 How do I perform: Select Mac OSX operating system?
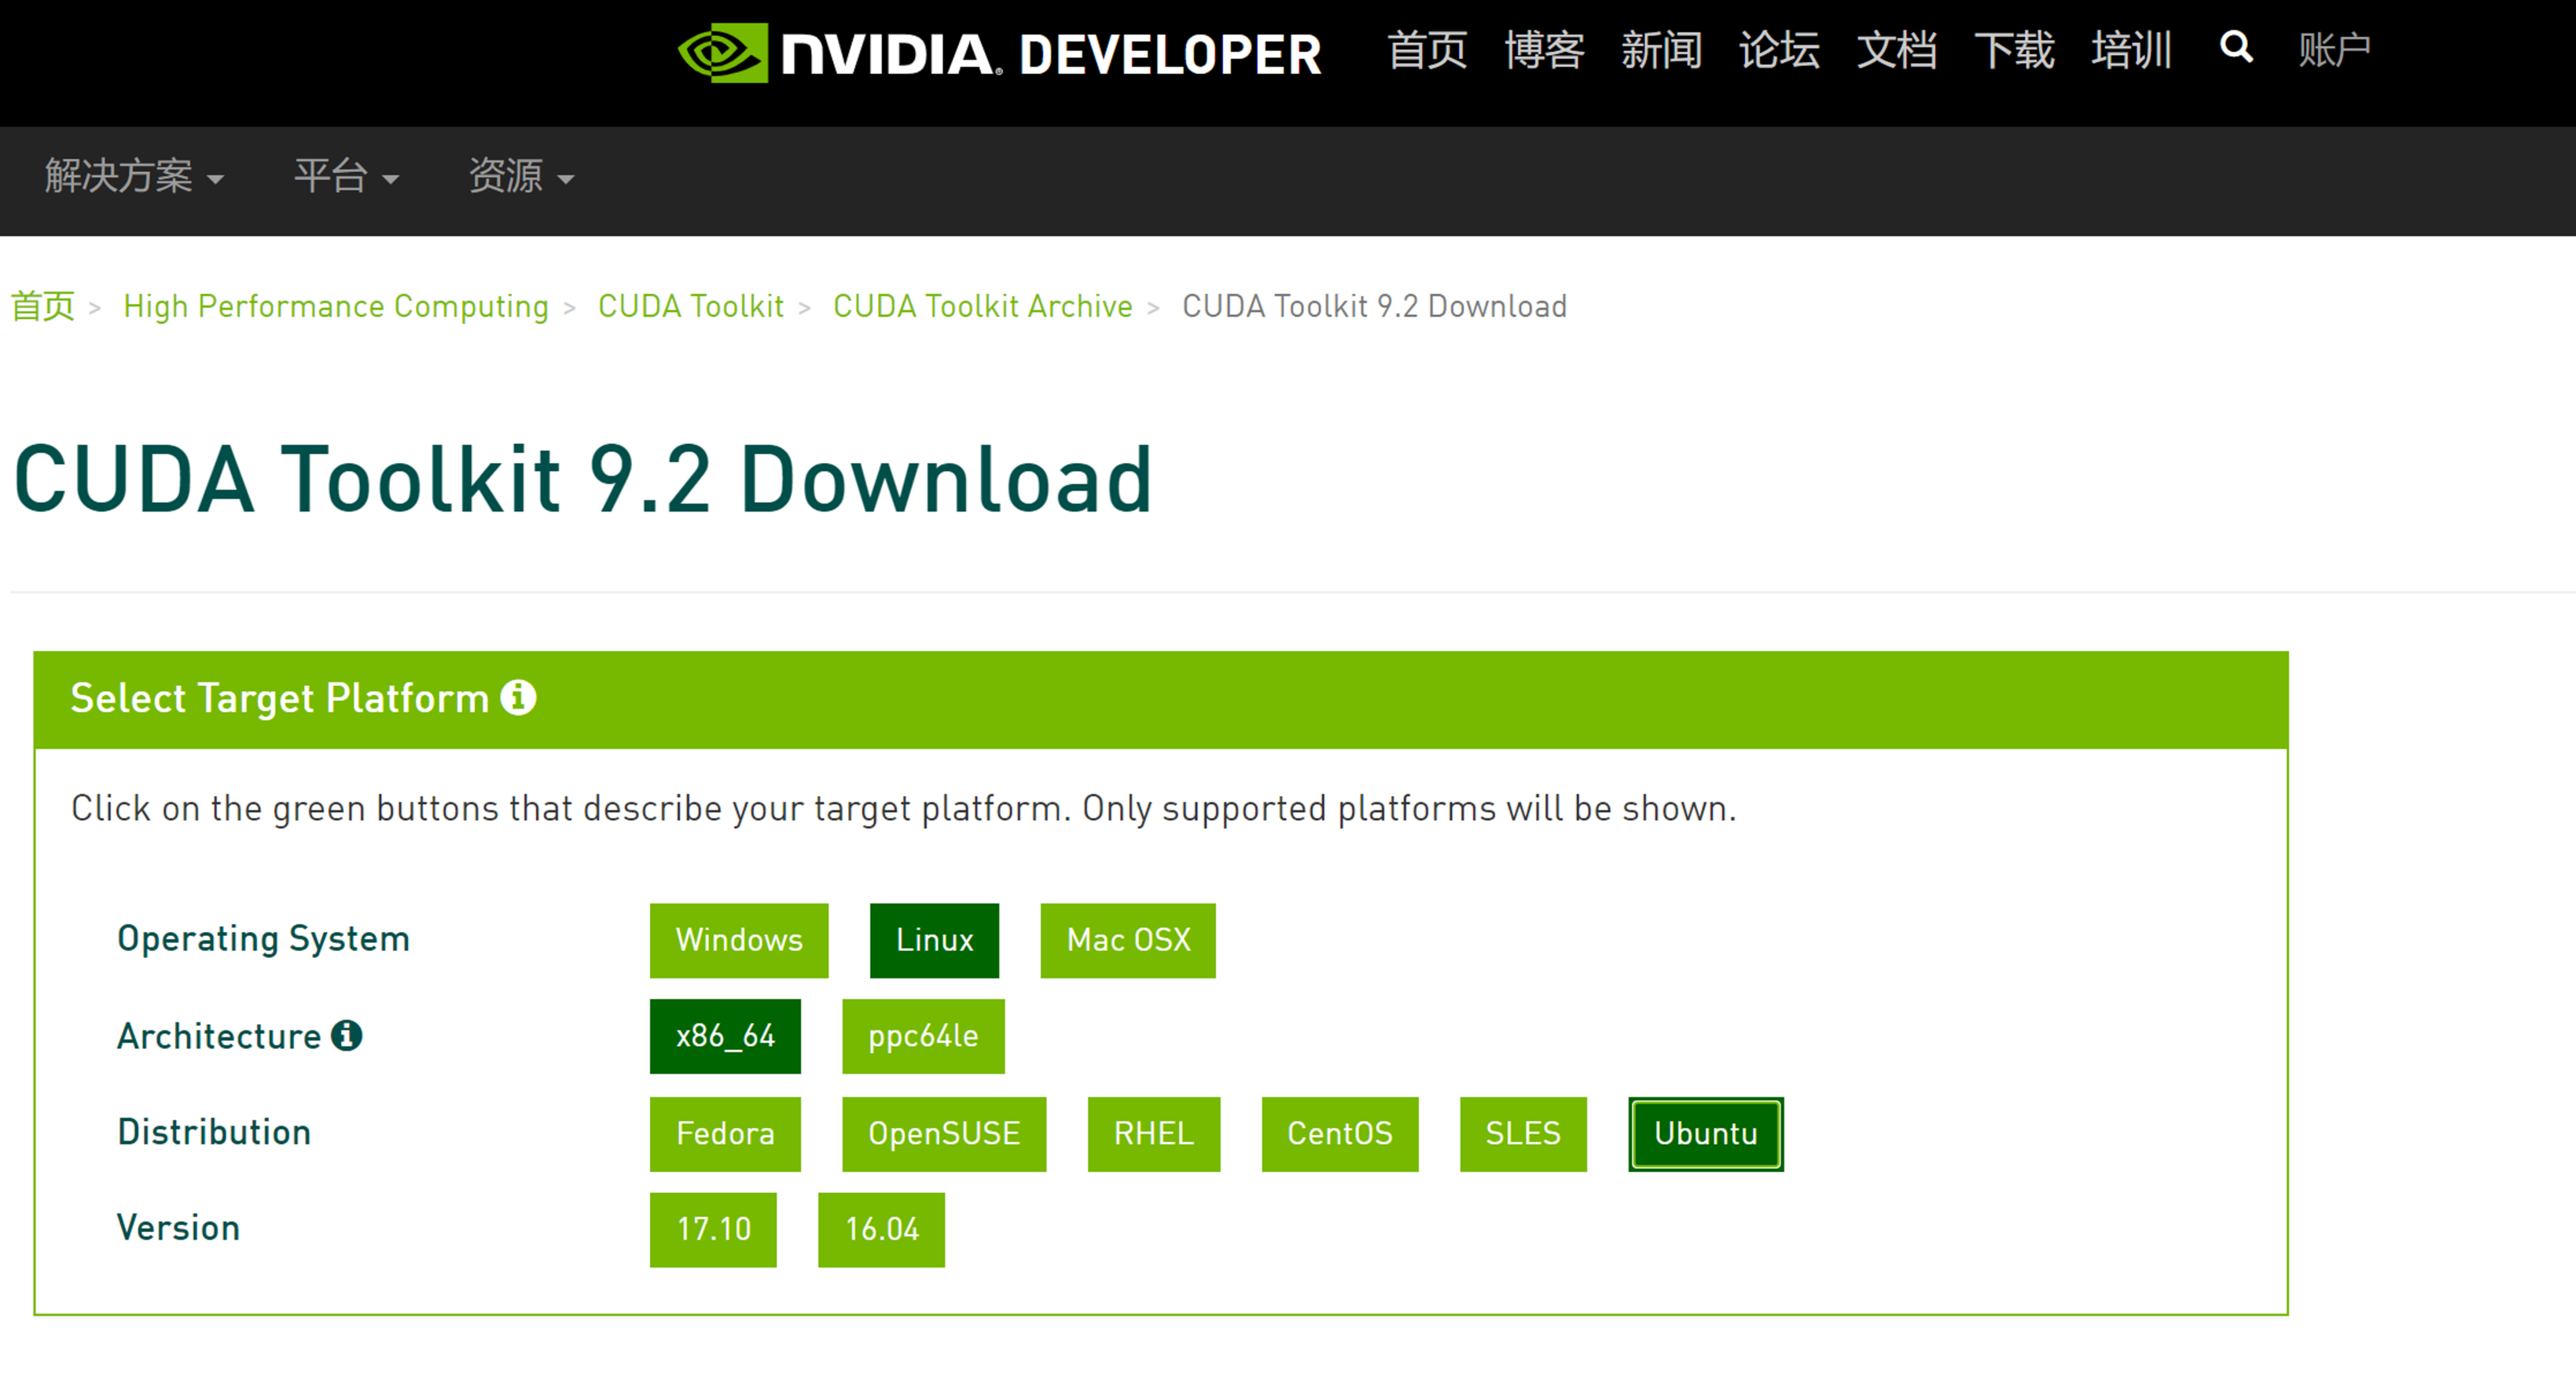pos(1127,940)
